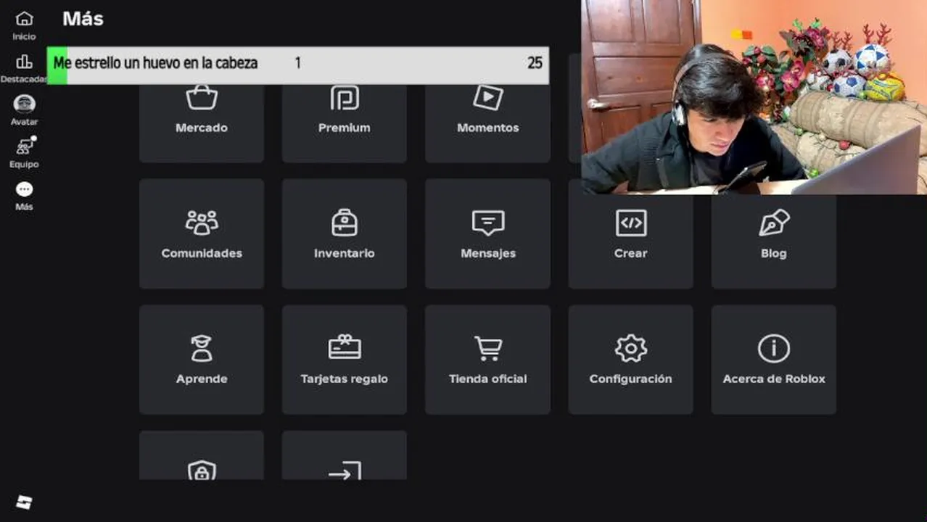Click the shield lock tile at bottom
Screen dimensions: 927x522
202,455
